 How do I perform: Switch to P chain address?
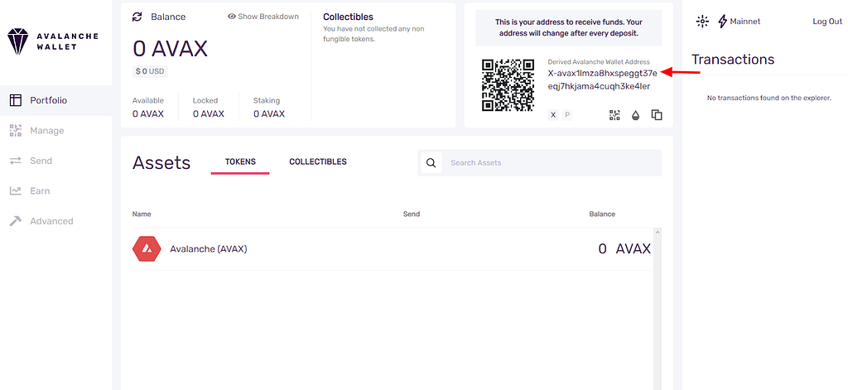coord(566,114)
